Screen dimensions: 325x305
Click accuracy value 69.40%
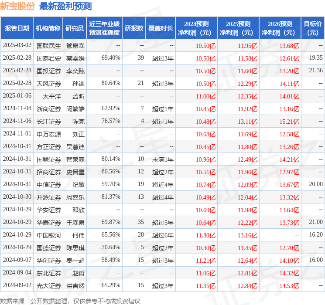click(x=111, y=58)
